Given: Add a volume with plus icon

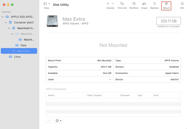Looking at the screenshot, I should pos(108,4).
